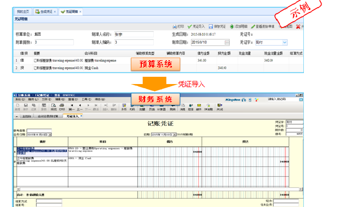Click the 添加明细 green plus button

(238, 26)
